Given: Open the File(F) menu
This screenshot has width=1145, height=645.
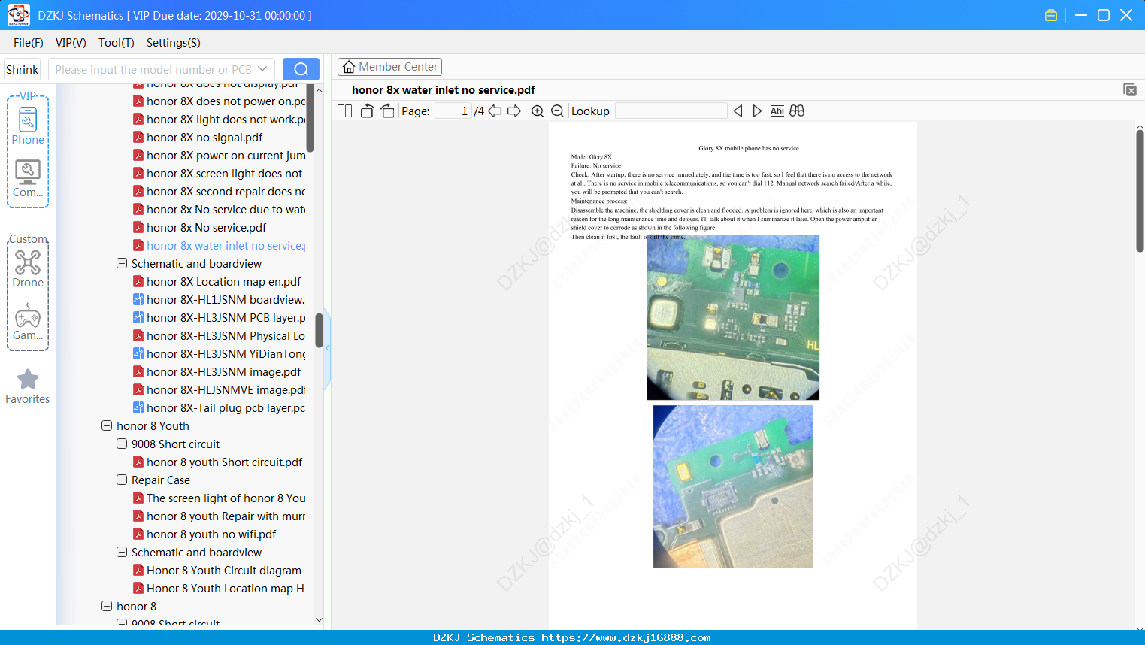Looking at the screenshot, I should [x=29, y=42].
